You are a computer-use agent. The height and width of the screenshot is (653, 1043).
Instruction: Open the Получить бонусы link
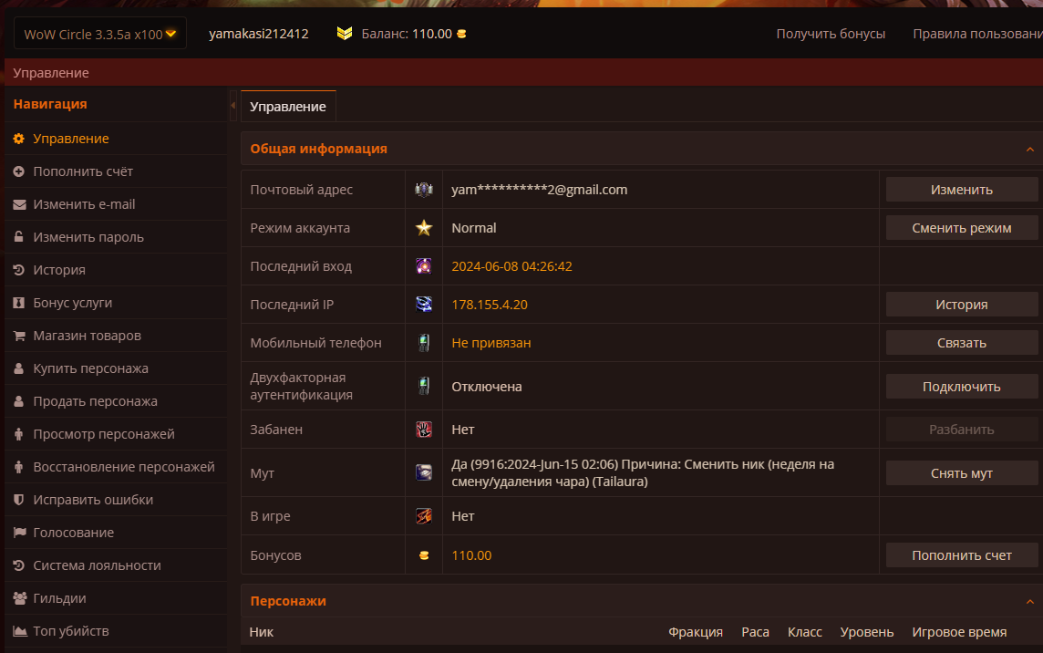[831, 33]
